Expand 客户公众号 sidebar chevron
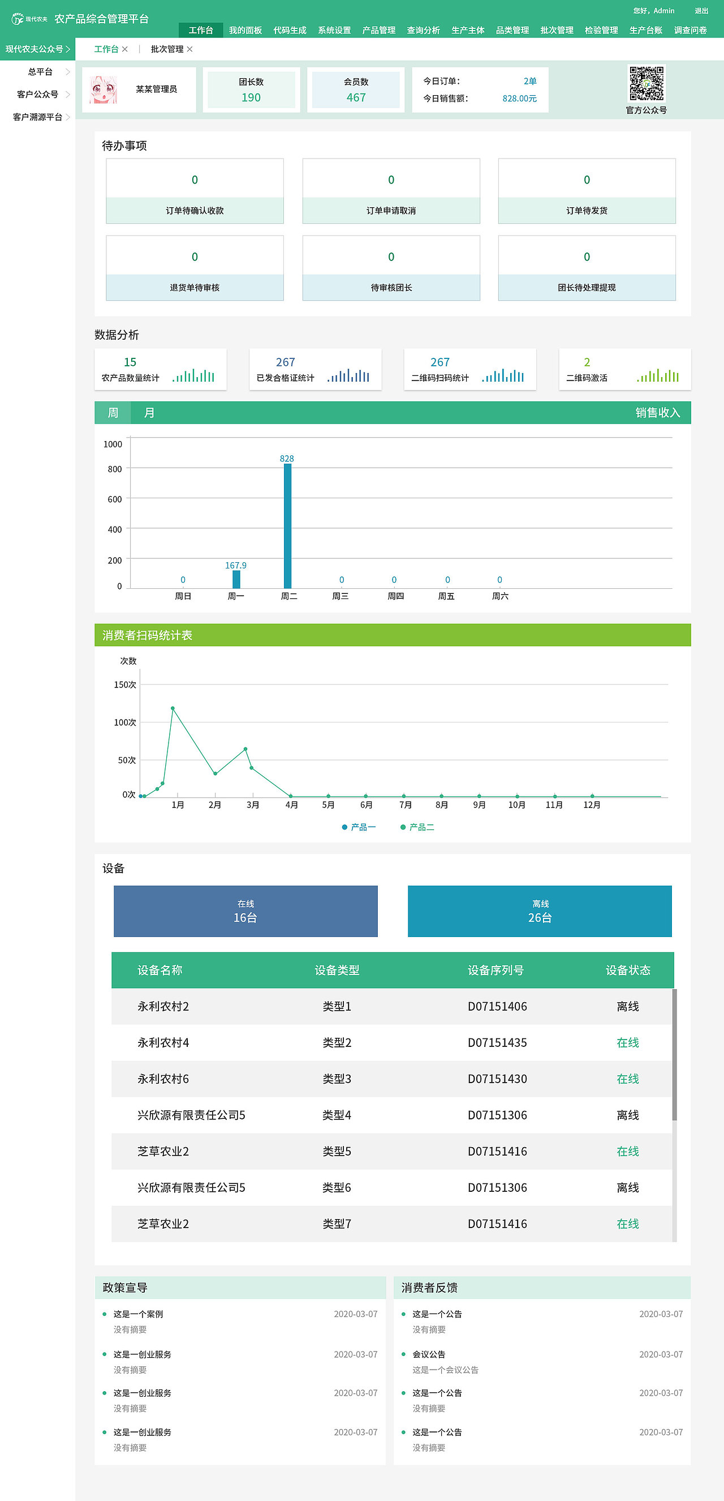Image resolution: width=724 pixels, height=1501 pixels. 67,95
